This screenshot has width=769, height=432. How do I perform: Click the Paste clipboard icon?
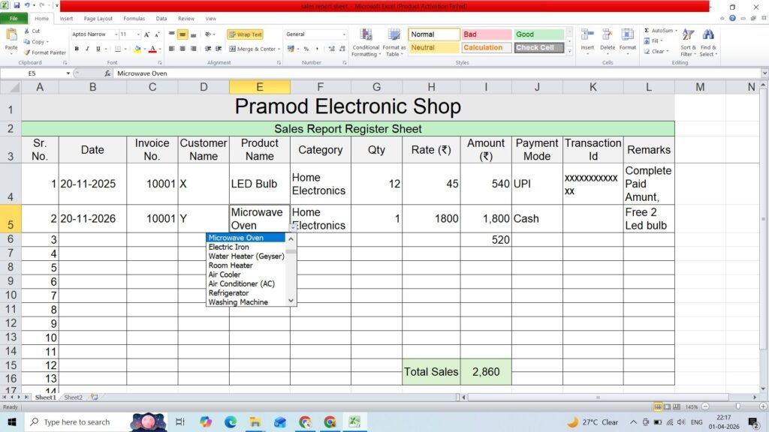(11, 35)
